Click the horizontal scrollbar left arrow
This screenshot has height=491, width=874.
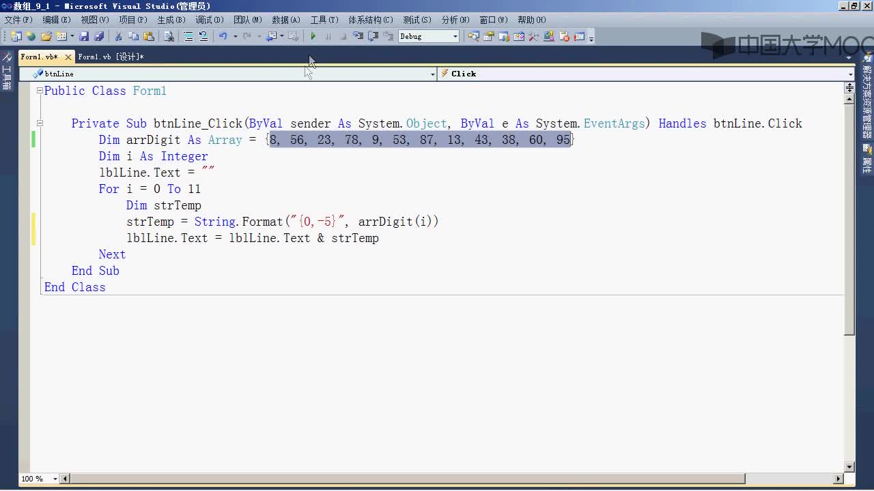[x=66, y=479]
